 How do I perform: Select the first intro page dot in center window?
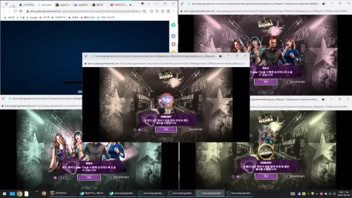pyautogui.click(x=135, y=130)
